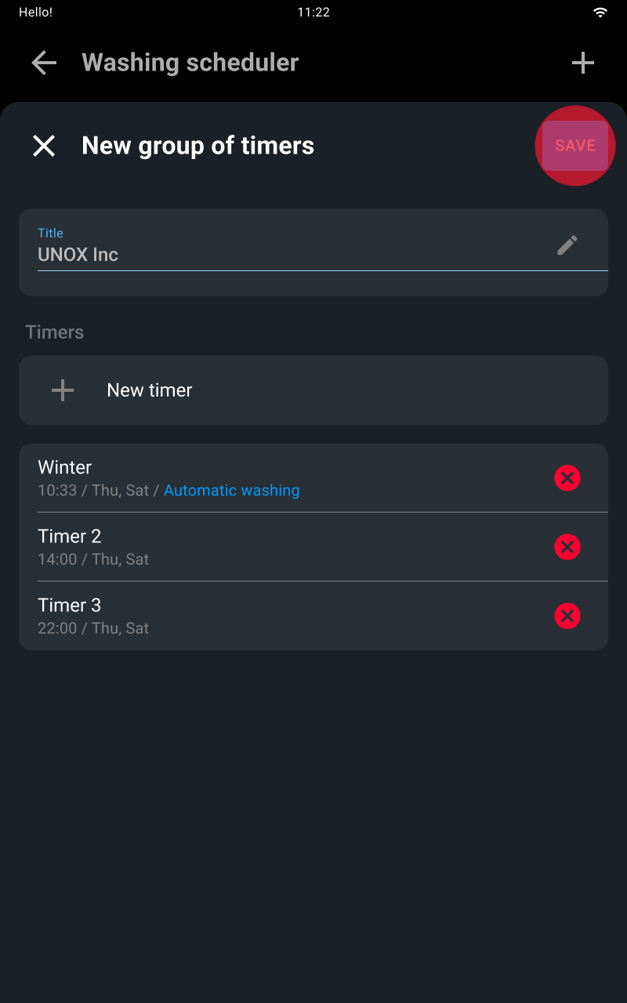Viewport: 627px width, 1003px height.
Task: Follow the Automatic washing link
Action: [232, 491]
